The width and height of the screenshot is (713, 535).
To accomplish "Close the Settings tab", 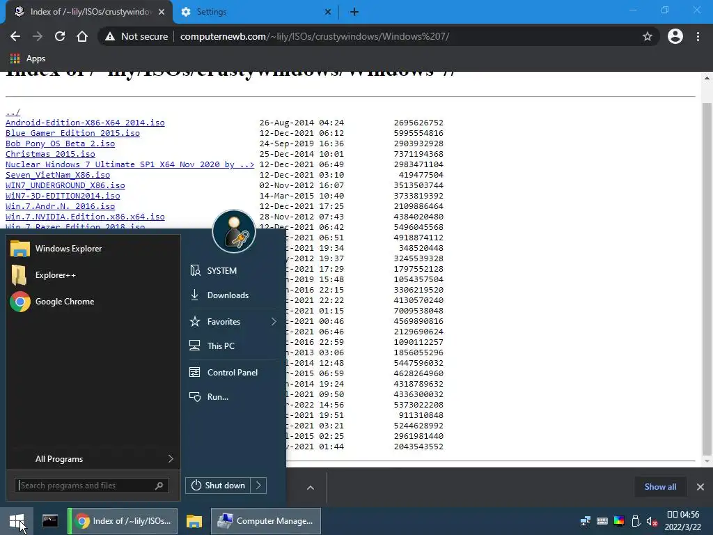I will coord(328,12).
